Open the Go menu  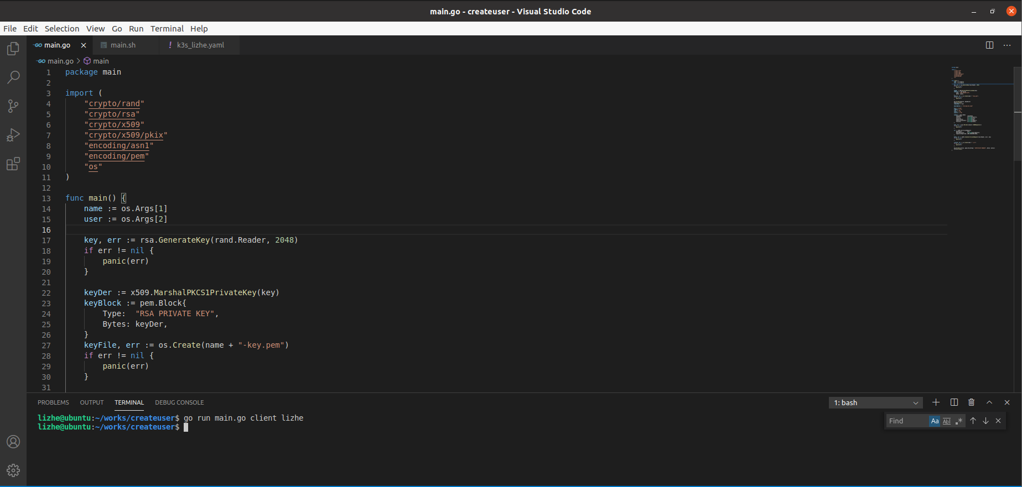117,29
